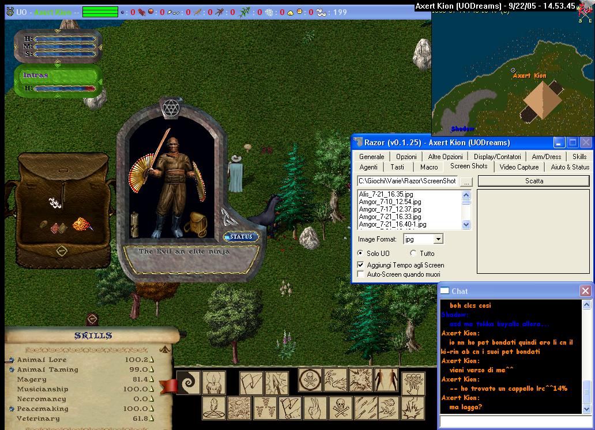Click the Chat scrollbar down arrow

(x=586, y=409)
